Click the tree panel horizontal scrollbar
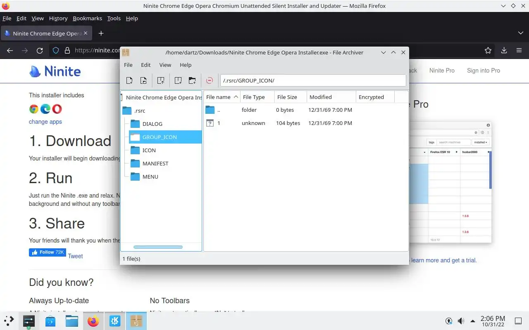The image size is (529, 330). click(158, 247)
